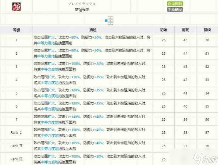Click the 持续 column header
The image size is (218, 165).
207,30
